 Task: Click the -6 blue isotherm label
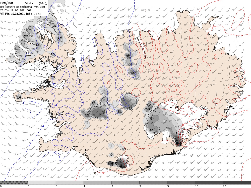pos(18,71)
